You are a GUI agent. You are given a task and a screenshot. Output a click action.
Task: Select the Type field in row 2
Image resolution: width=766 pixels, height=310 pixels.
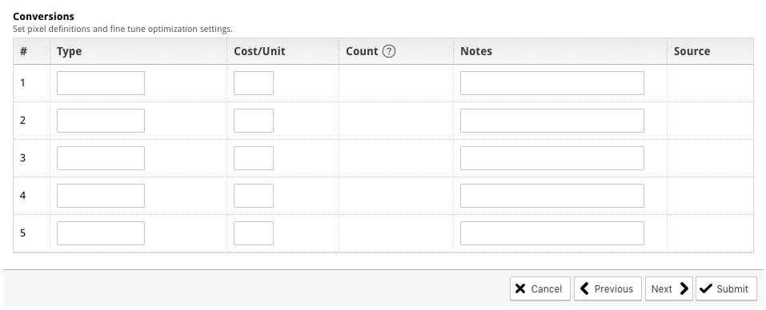[x=101, y=121]
